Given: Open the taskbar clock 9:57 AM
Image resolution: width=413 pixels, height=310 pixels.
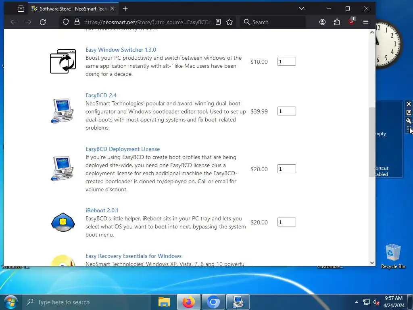Looking at the screenshot, I should pos(394,302).
